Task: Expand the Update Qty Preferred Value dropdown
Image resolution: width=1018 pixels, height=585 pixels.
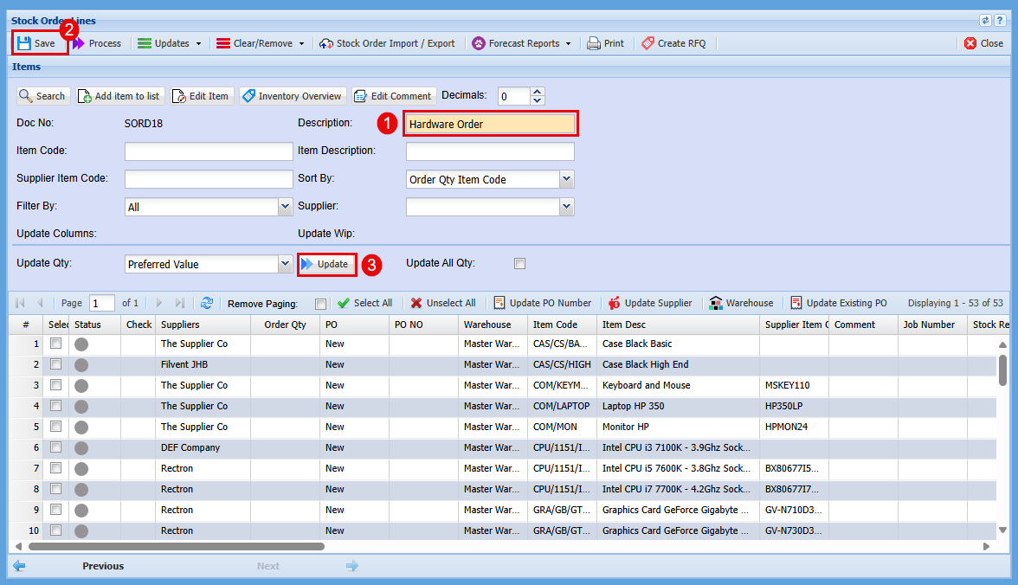Action: pyautogui.click(x=285, y=264)
